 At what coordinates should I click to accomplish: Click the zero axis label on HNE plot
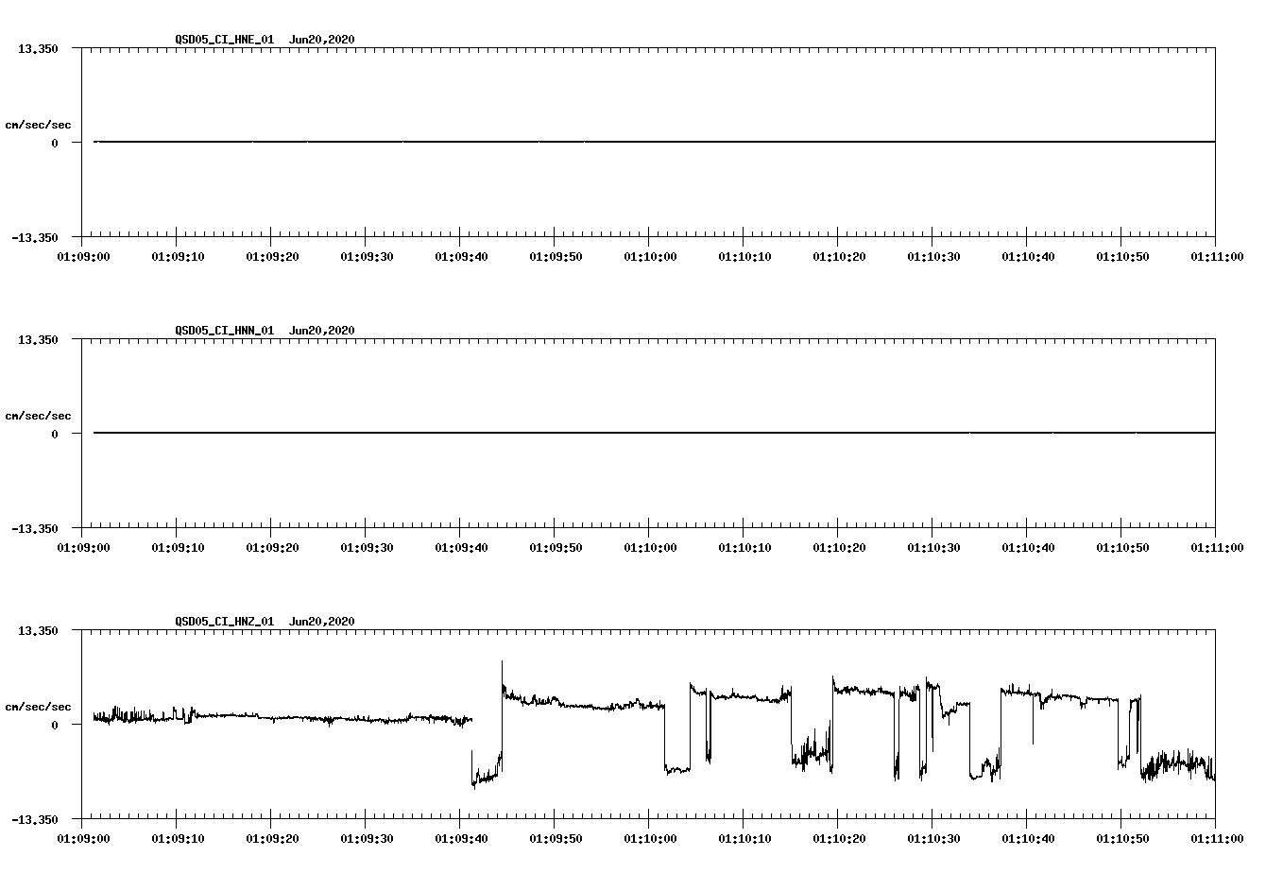coord(55,143)
